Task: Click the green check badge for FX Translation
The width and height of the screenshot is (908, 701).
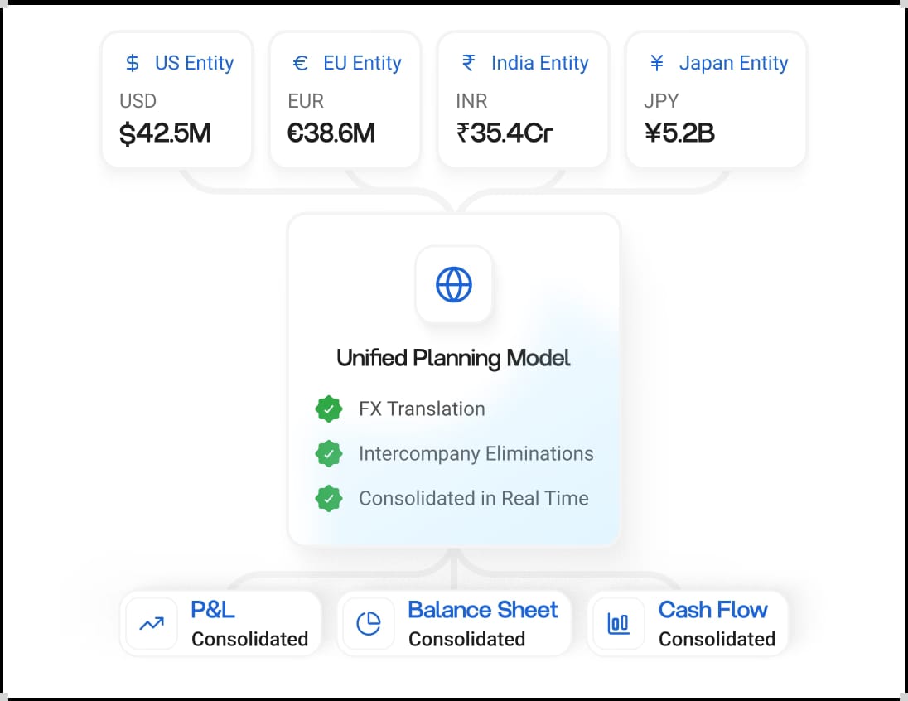Action: coord(329,409)
